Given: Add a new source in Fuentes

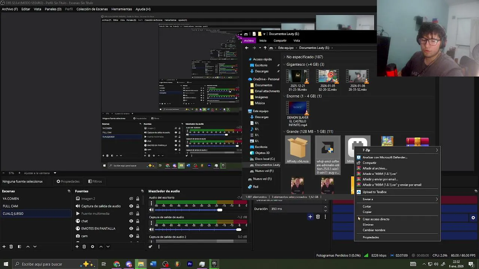Looking at the screenshot, I should point(77,247).
